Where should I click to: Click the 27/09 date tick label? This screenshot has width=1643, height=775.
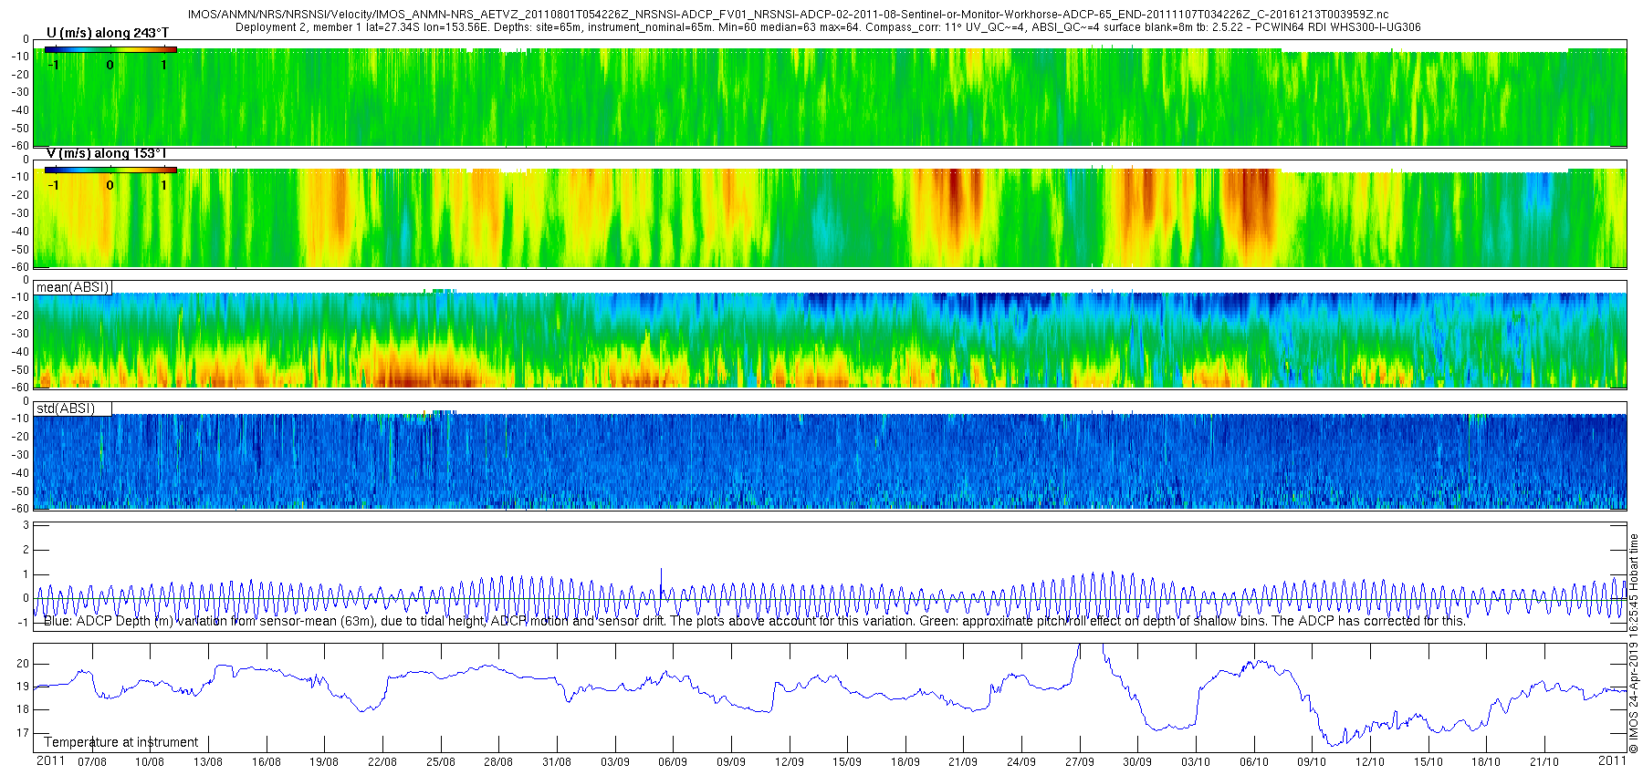(1080, 762)
